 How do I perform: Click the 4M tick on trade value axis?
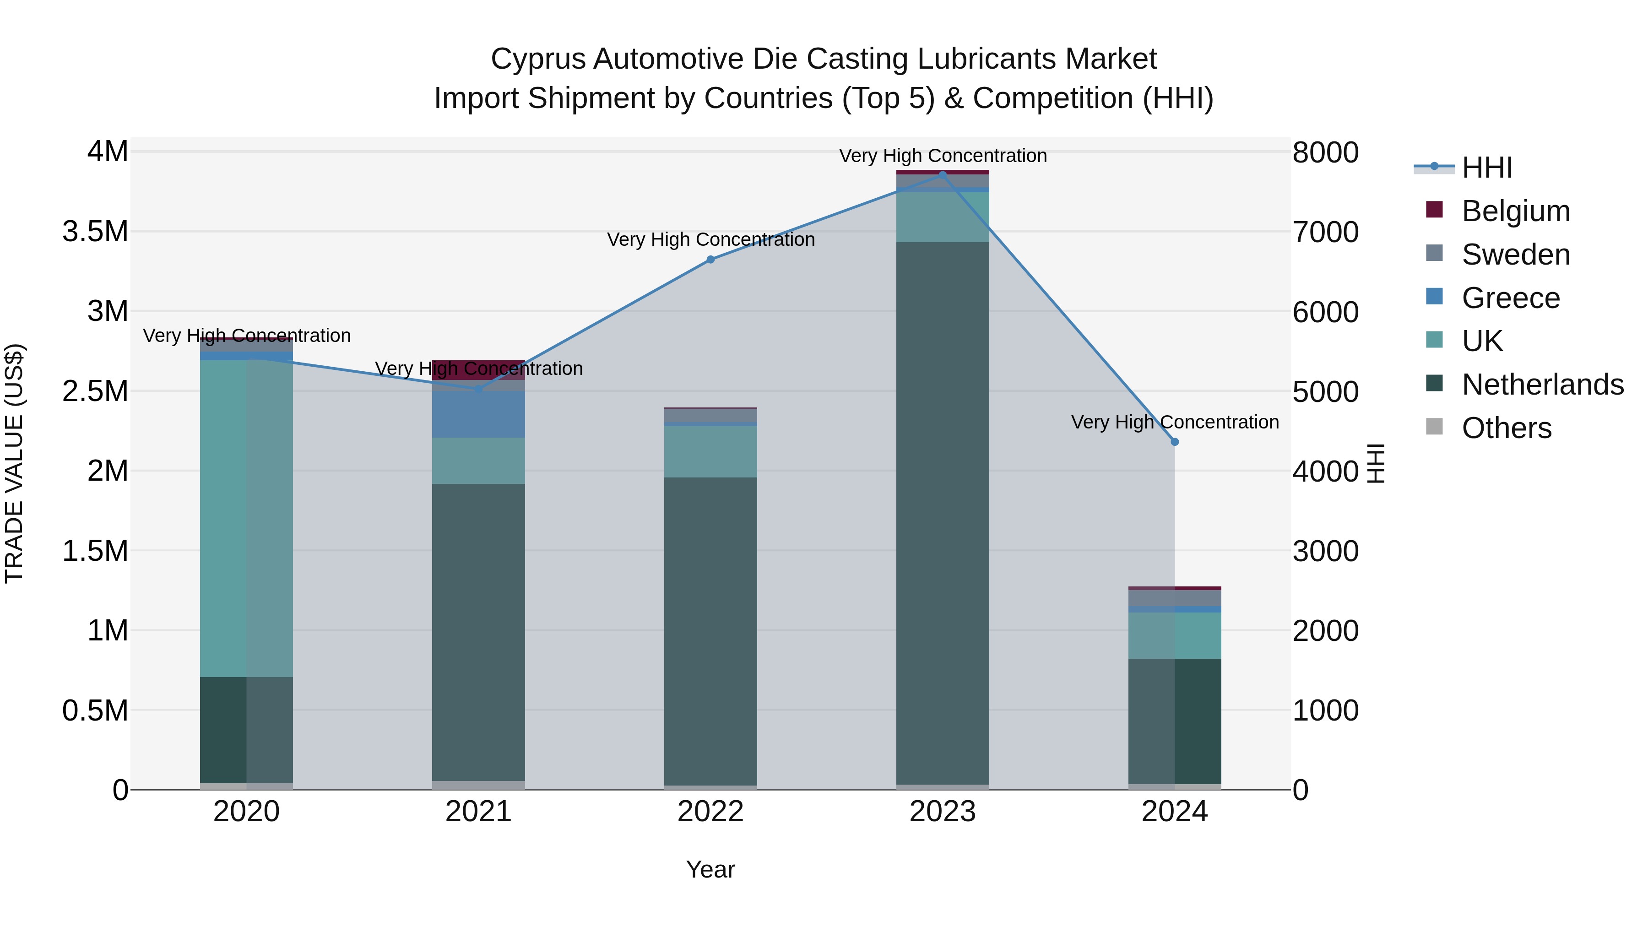point(108,152)
